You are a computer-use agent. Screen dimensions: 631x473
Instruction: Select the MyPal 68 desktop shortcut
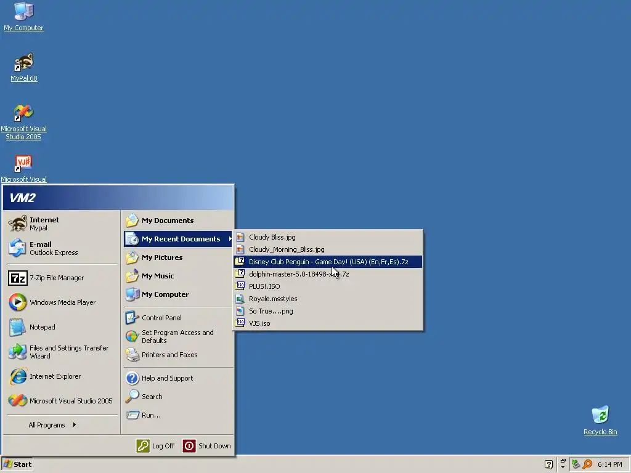pyautogui.click(x=24, y=67)
